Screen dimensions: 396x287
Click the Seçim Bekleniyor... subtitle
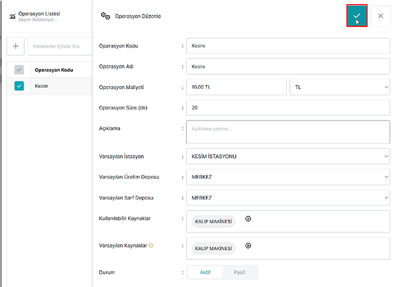(38, 20)
